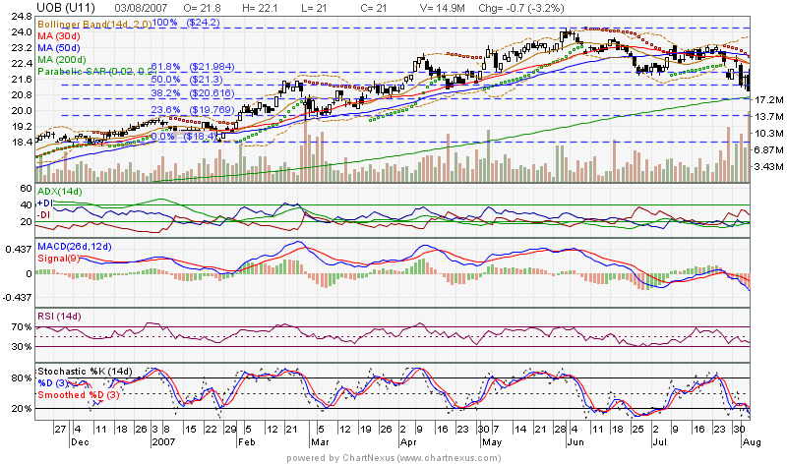Click the MA (30d) legend label
The height and width of the screenshot is (464, 787).
62,33
